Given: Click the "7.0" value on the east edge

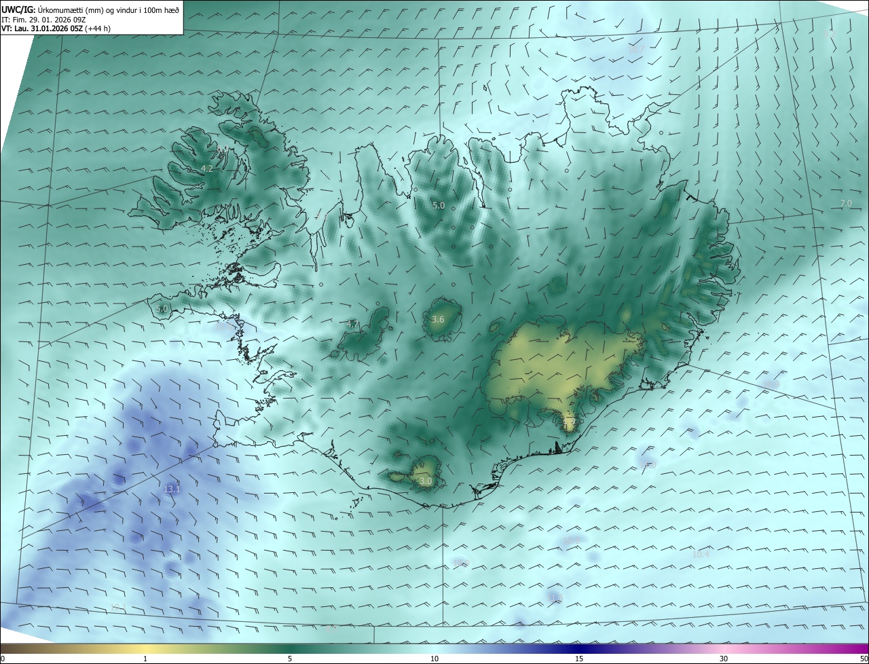Looking at the screenshot, I should coord(846,204).
